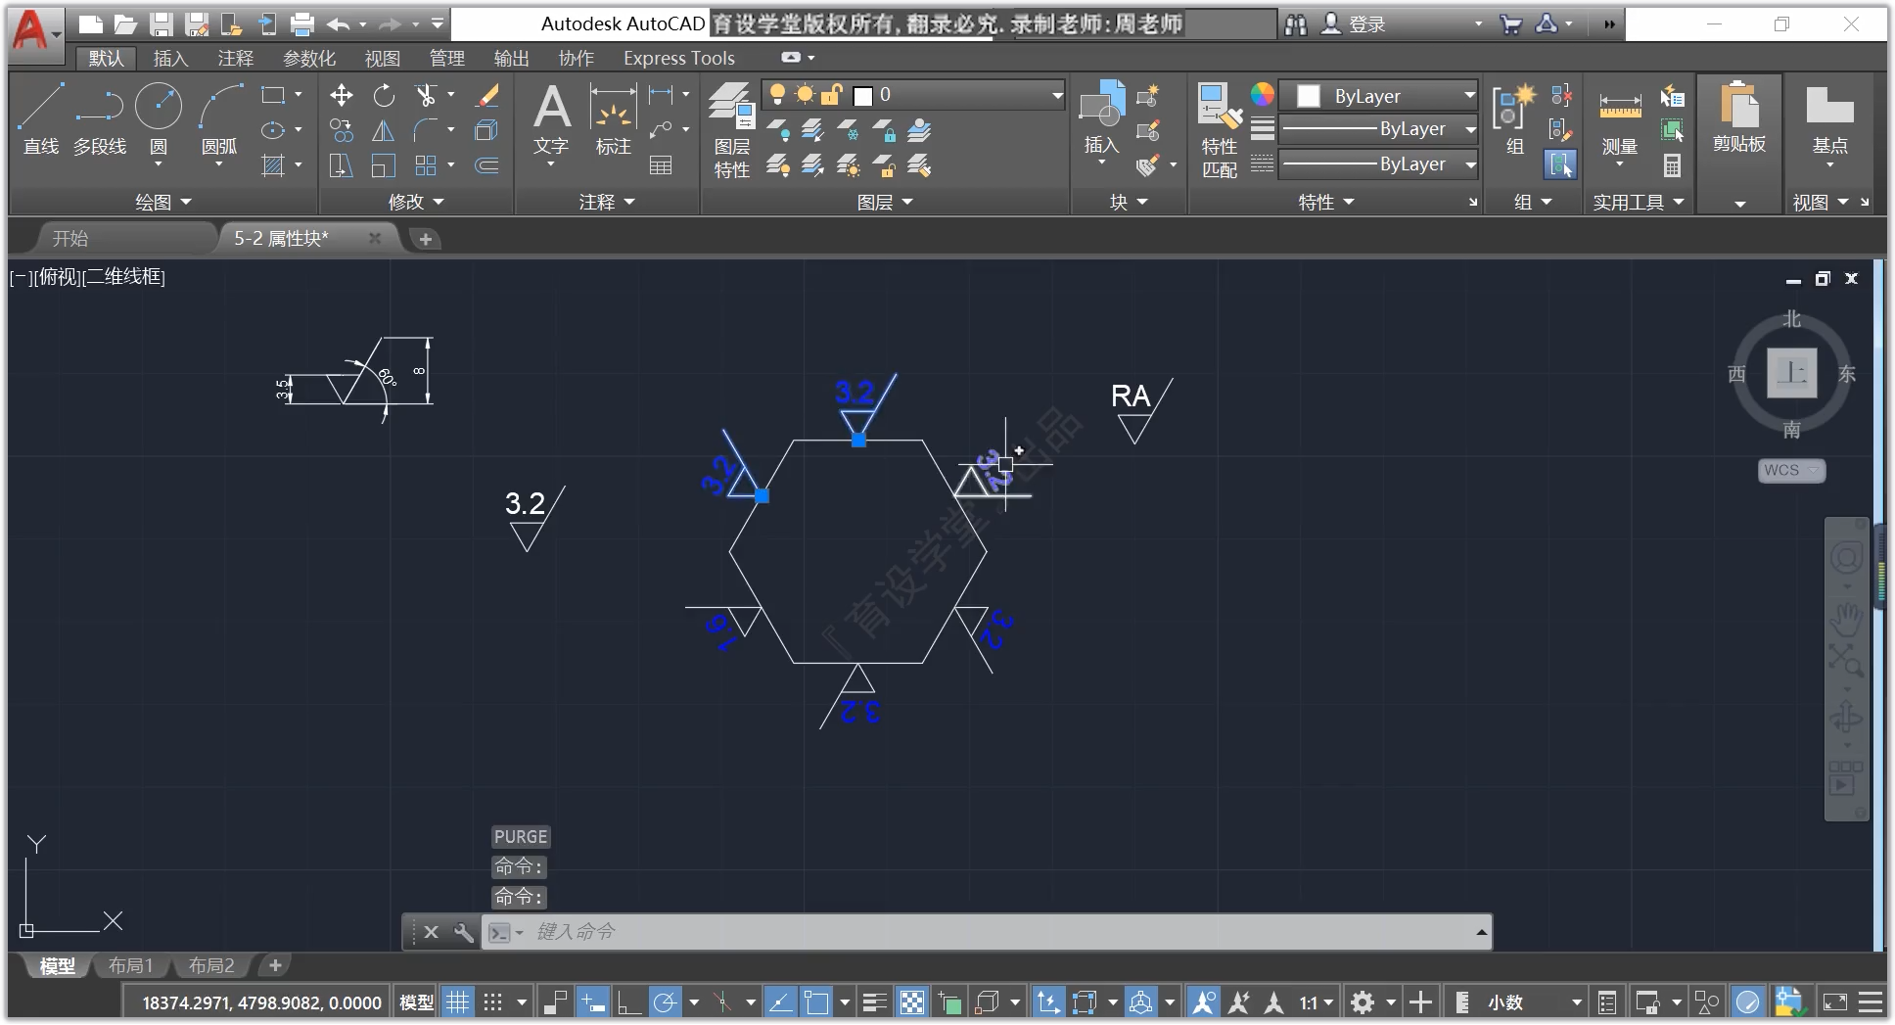
Task: Select the Polyline (多段线) tool
Action: click(100, 117)
